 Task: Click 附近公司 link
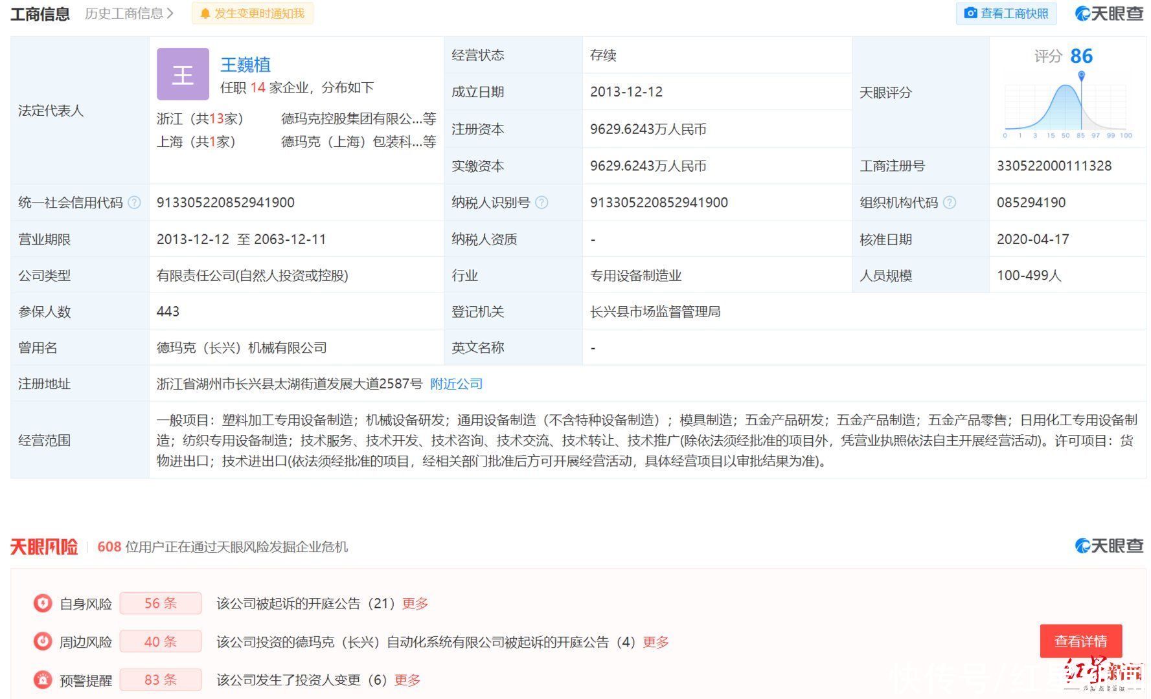click(456, 384)
